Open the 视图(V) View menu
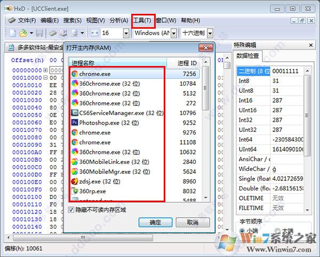This screenshot has width=320, height=257. pos(95,20)
